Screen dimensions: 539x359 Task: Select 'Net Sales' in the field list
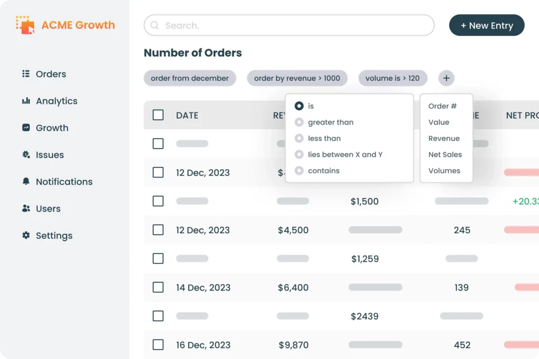click(x=446, y=155)
